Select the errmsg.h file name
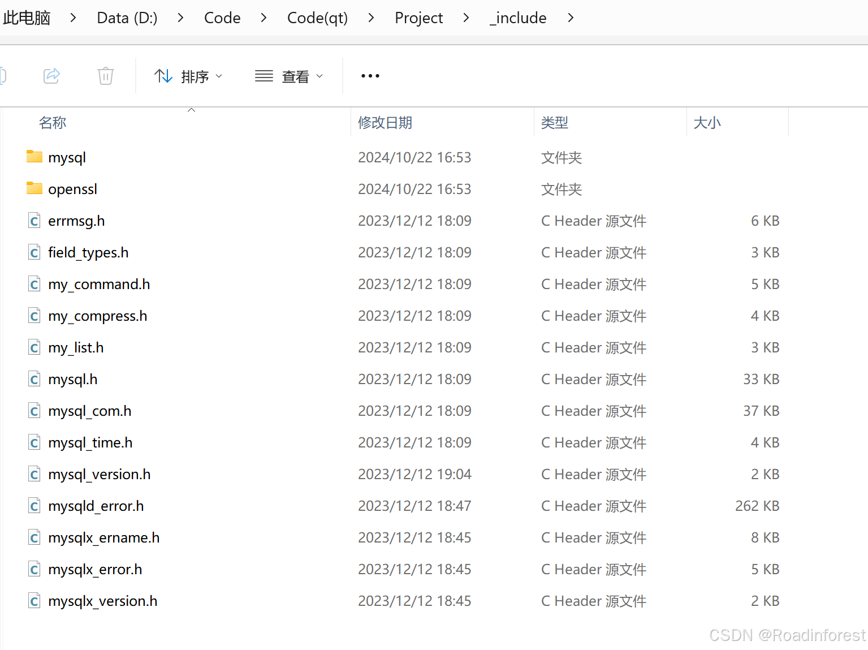Screen dimensions: 868x650 tap(76, 221)
